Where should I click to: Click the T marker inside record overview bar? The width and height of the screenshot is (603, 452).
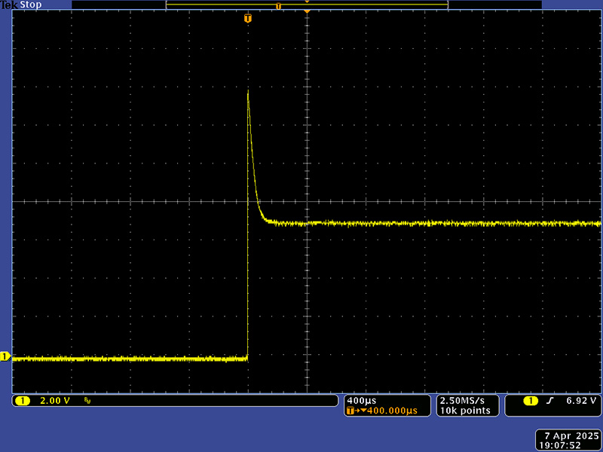(x=278, y=6)
